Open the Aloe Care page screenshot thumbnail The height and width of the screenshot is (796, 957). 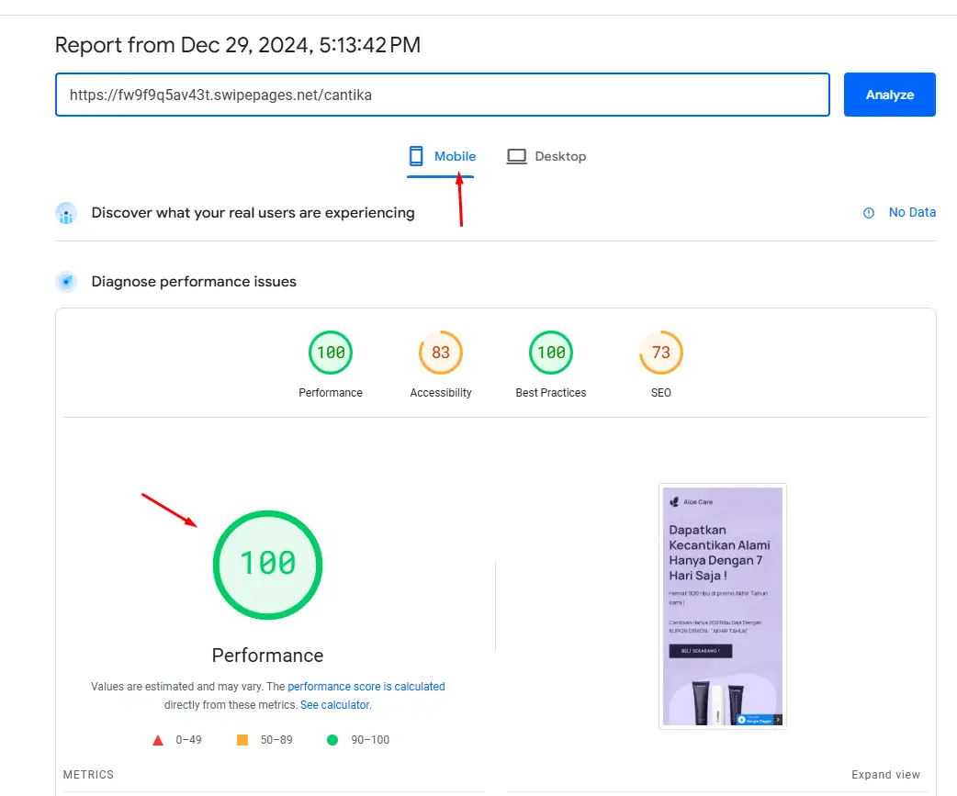point(723,606)
